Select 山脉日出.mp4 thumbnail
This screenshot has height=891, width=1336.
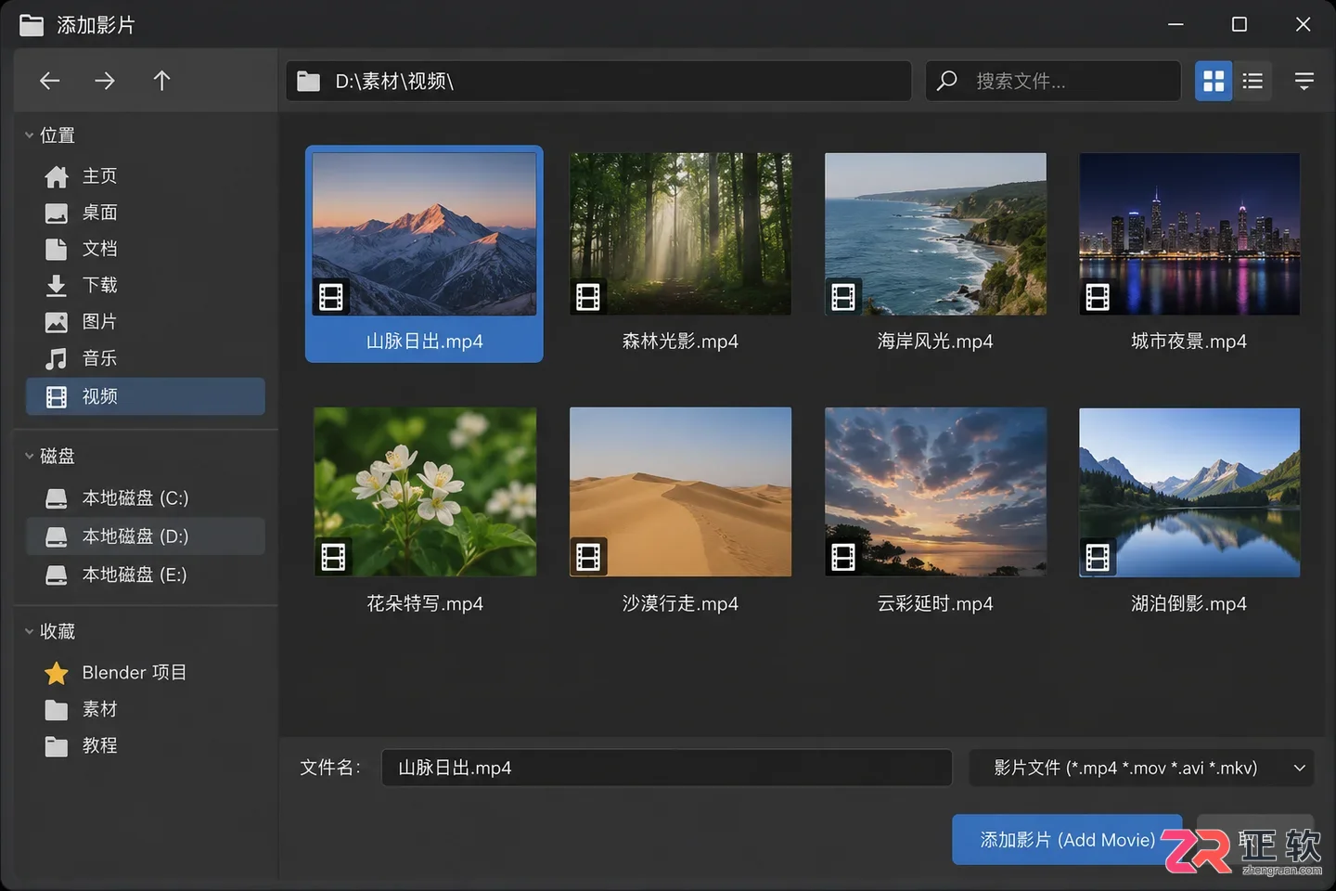tap(424, 253)
